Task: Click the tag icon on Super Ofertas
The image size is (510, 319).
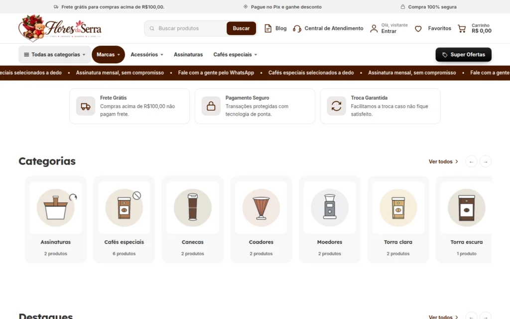Action: pyautogui.click(x=445, y=55)
